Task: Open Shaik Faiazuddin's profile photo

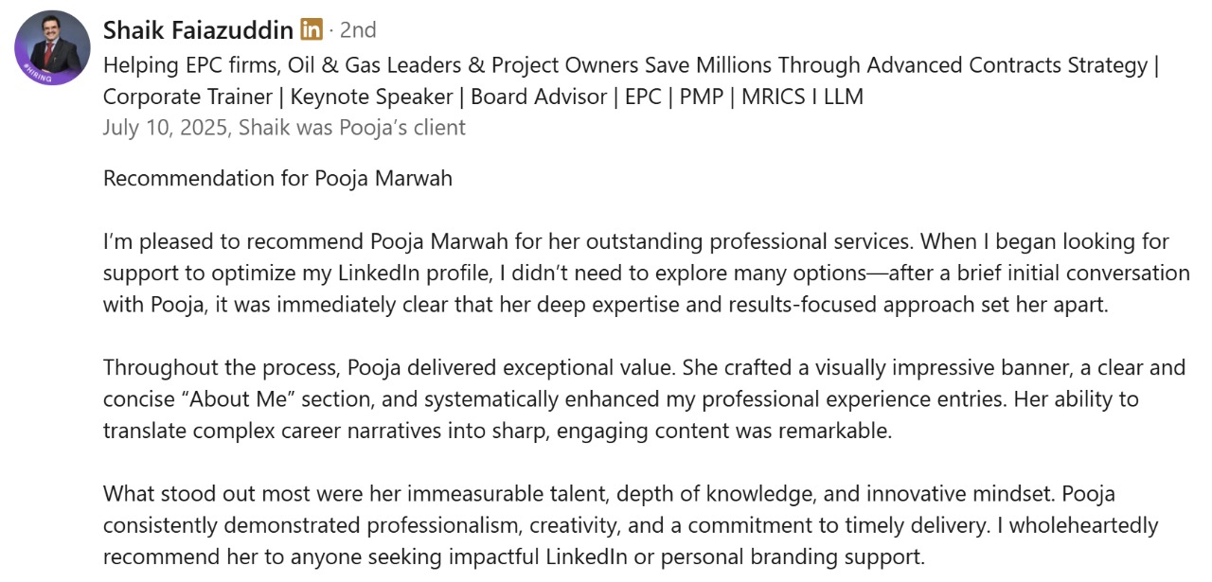Action: (53, 44)
